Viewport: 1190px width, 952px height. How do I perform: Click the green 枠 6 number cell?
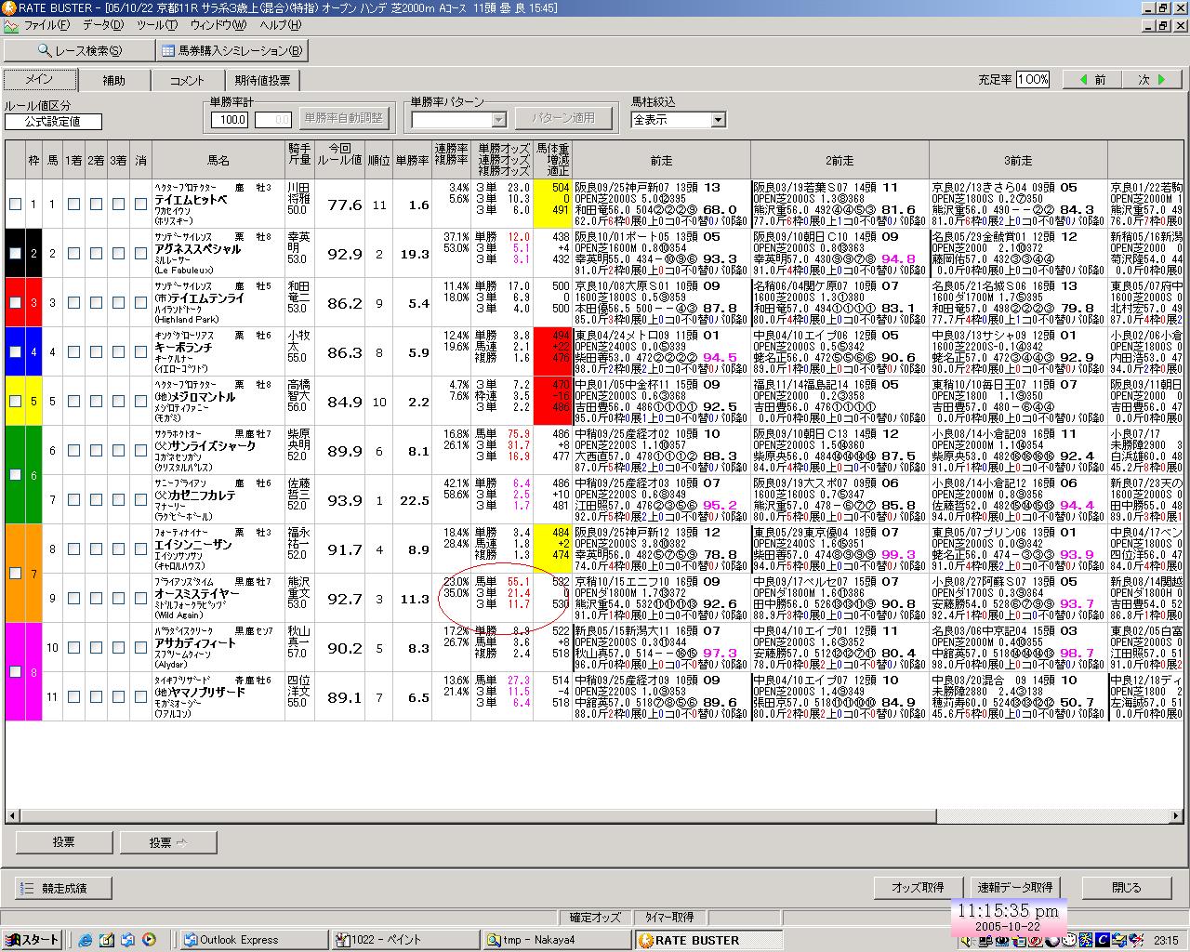34,475
